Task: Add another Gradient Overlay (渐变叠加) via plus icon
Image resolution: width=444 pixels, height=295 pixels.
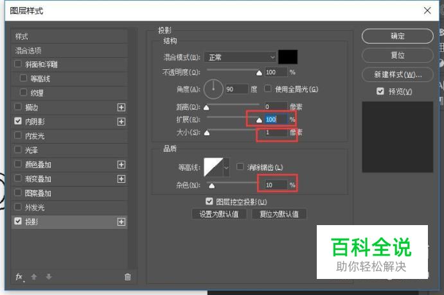Action: pos(121,179)
